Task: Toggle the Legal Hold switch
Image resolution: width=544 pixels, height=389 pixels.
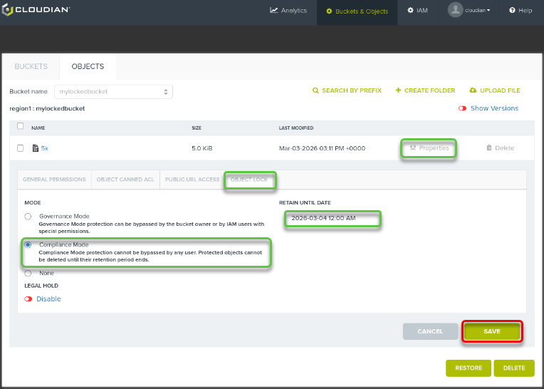Action: coord(28,299)
